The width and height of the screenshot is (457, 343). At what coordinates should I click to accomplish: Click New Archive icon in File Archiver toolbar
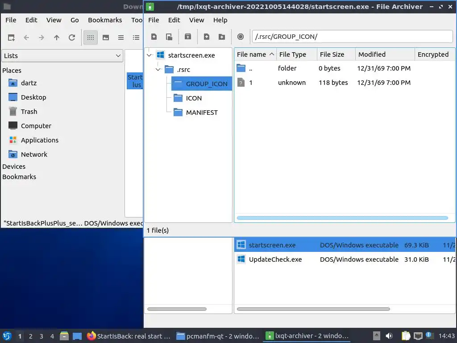tap(154, 37)
